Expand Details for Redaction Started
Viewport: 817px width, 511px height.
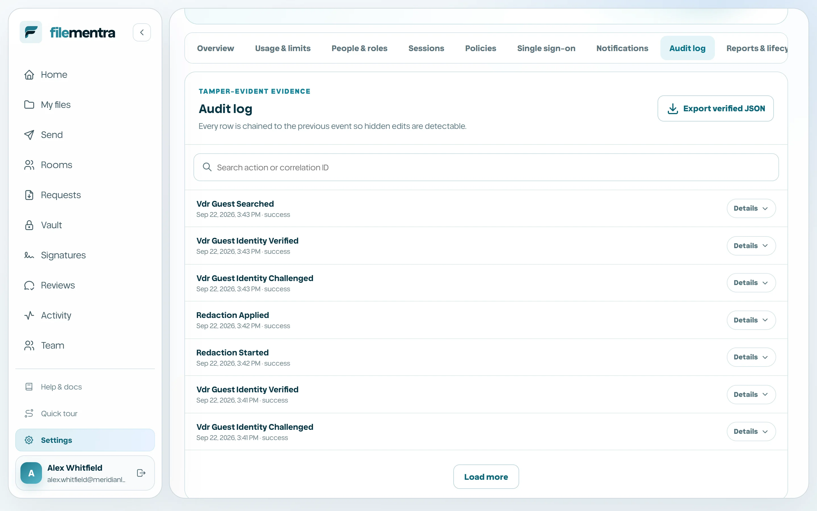(x=751, y=357)
